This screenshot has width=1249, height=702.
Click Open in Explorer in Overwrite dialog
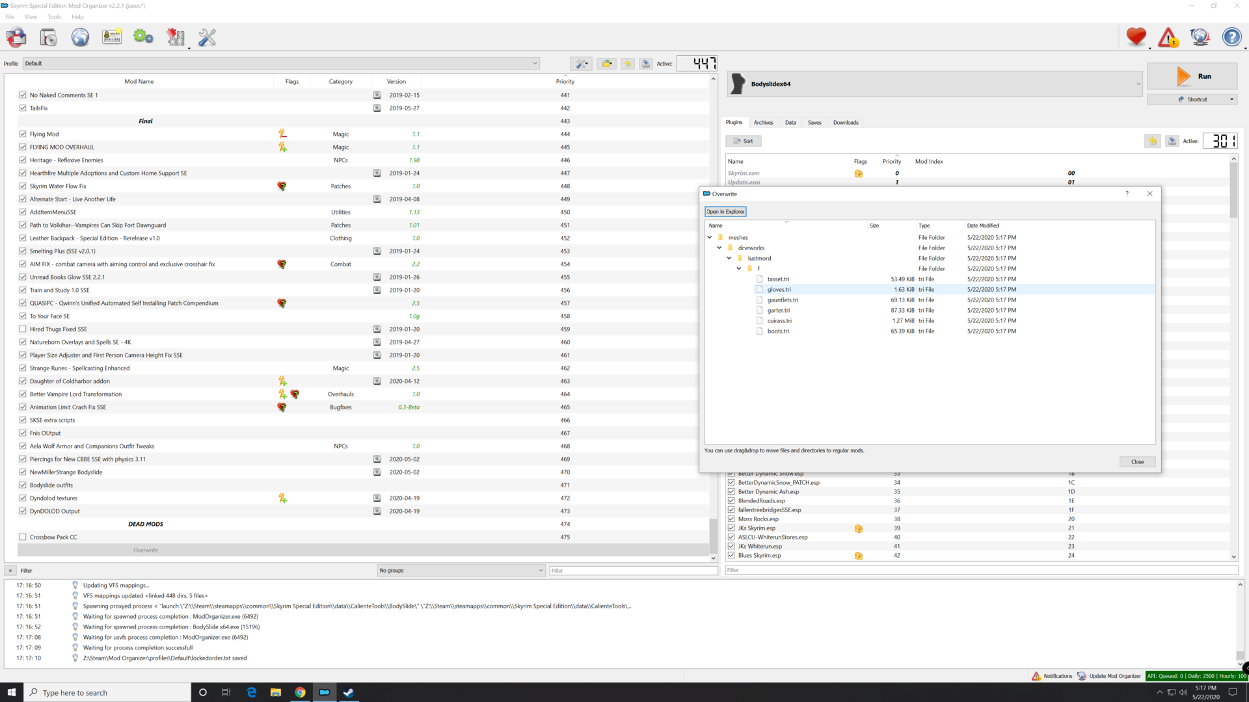(x=725, y=211)
